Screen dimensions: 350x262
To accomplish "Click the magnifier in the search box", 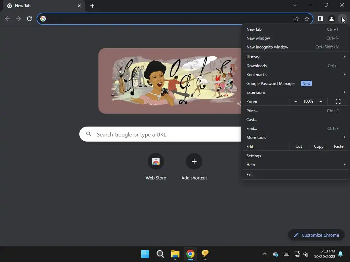I will click(89, 134).
